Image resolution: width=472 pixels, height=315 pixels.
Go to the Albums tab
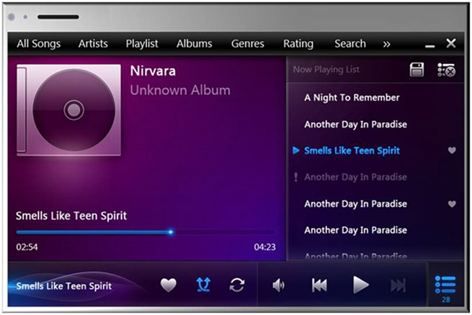[194, 44]
